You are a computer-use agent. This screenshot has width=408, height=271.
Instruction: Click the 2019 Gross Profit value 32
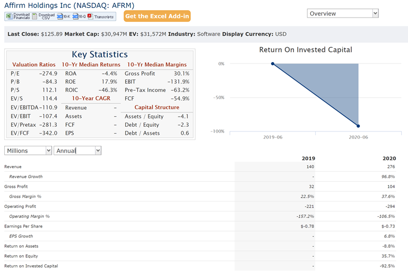(x=311, y=187)
